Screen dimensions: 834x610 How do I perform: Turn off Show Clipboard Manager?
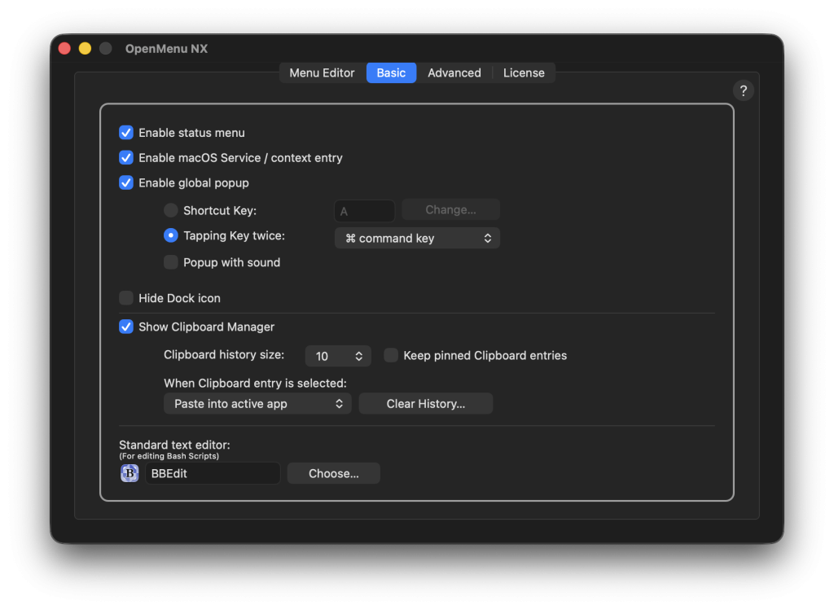click(x=126, y=327)
